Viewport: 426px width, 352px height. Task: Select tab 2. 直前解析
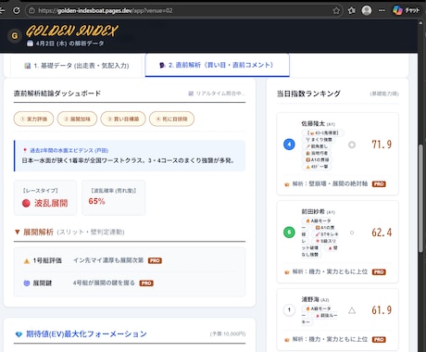click(x=217, y=65)
